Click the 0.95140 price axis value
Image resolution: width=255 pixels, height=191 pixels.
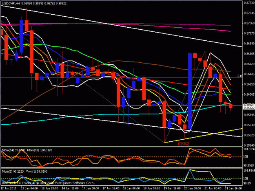click(x=249, y=145)
